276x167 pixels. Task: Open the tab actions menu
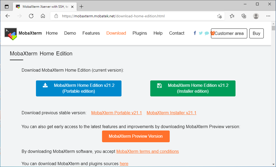[7, 6]
